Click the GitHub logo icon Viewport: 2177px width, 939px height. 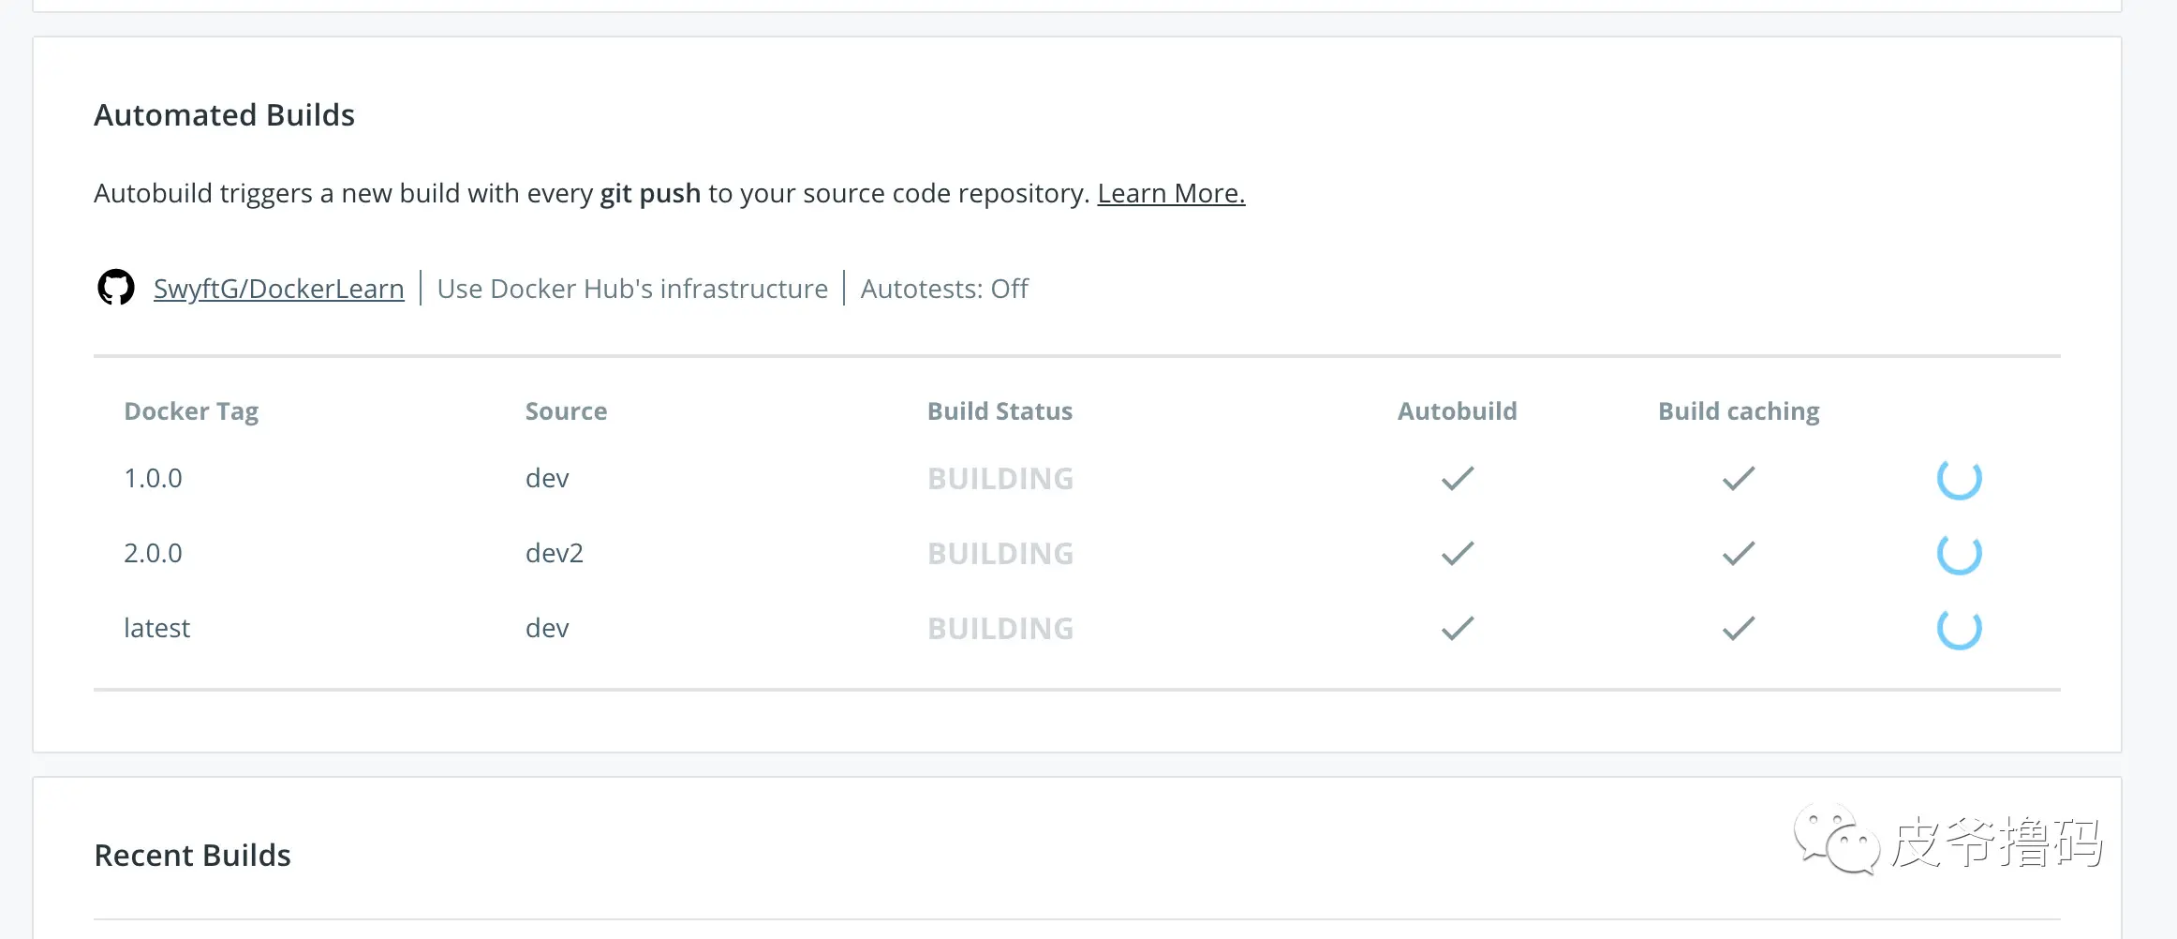(x=116, y=288)
